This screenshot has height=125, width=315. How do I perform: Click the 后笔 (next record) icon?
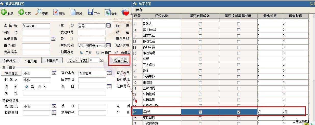coord(21,12)
